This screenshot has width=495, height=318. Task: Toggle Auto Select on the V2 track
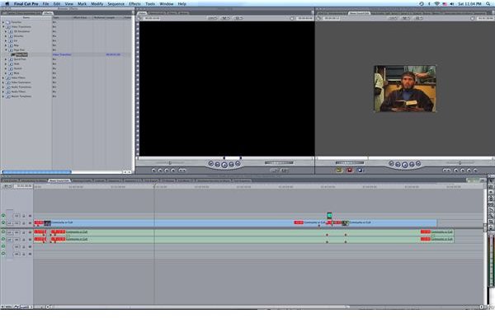(x=30, y=216)
